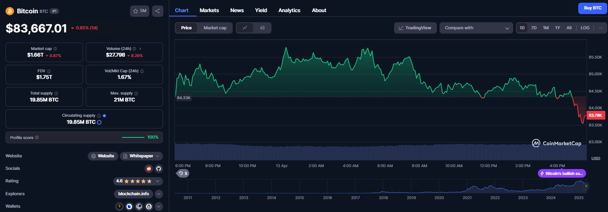Click timeline pause handle icon
Viewport: 608px width, 212px height.
pos(586,186)
